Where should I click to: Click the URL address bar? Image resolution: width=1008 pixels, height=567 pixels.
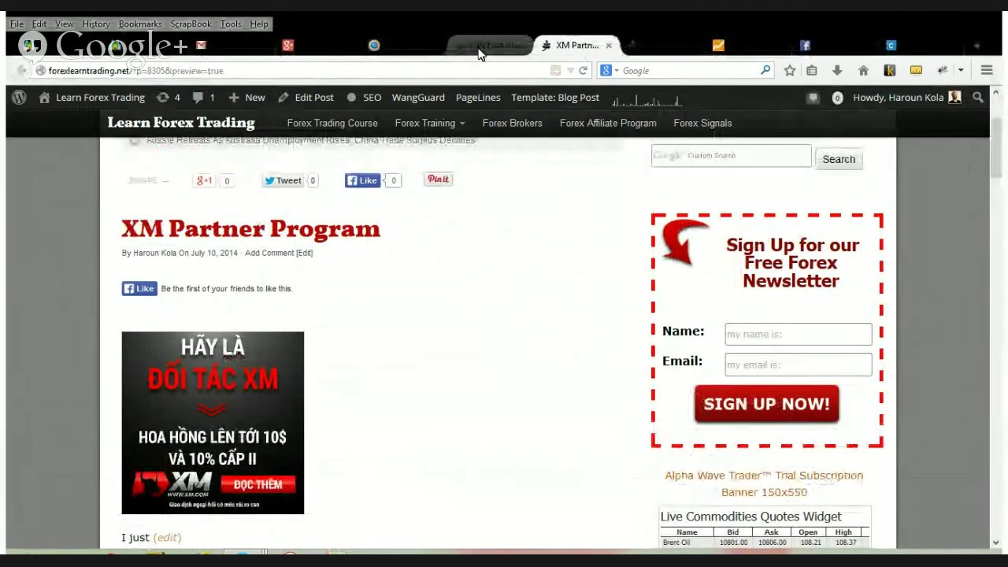tap(295, 71)
